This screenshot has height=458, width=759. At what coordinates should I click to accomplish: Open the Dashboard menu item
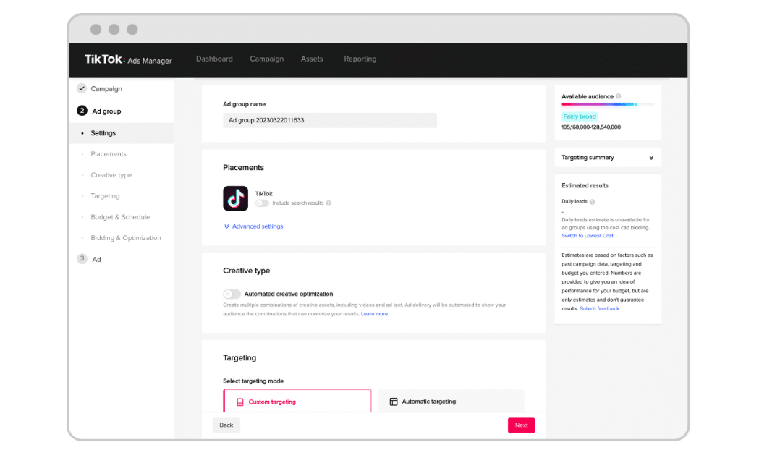[214, 59]
